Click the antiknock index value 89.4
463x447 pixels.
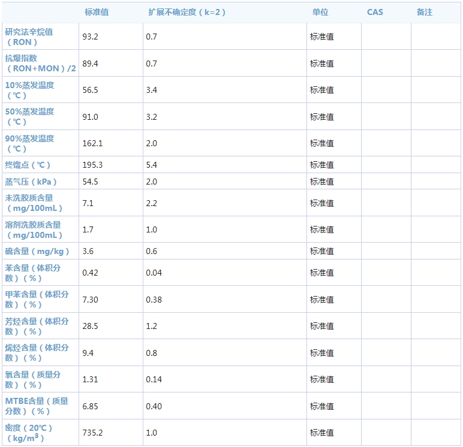[90, 64]
